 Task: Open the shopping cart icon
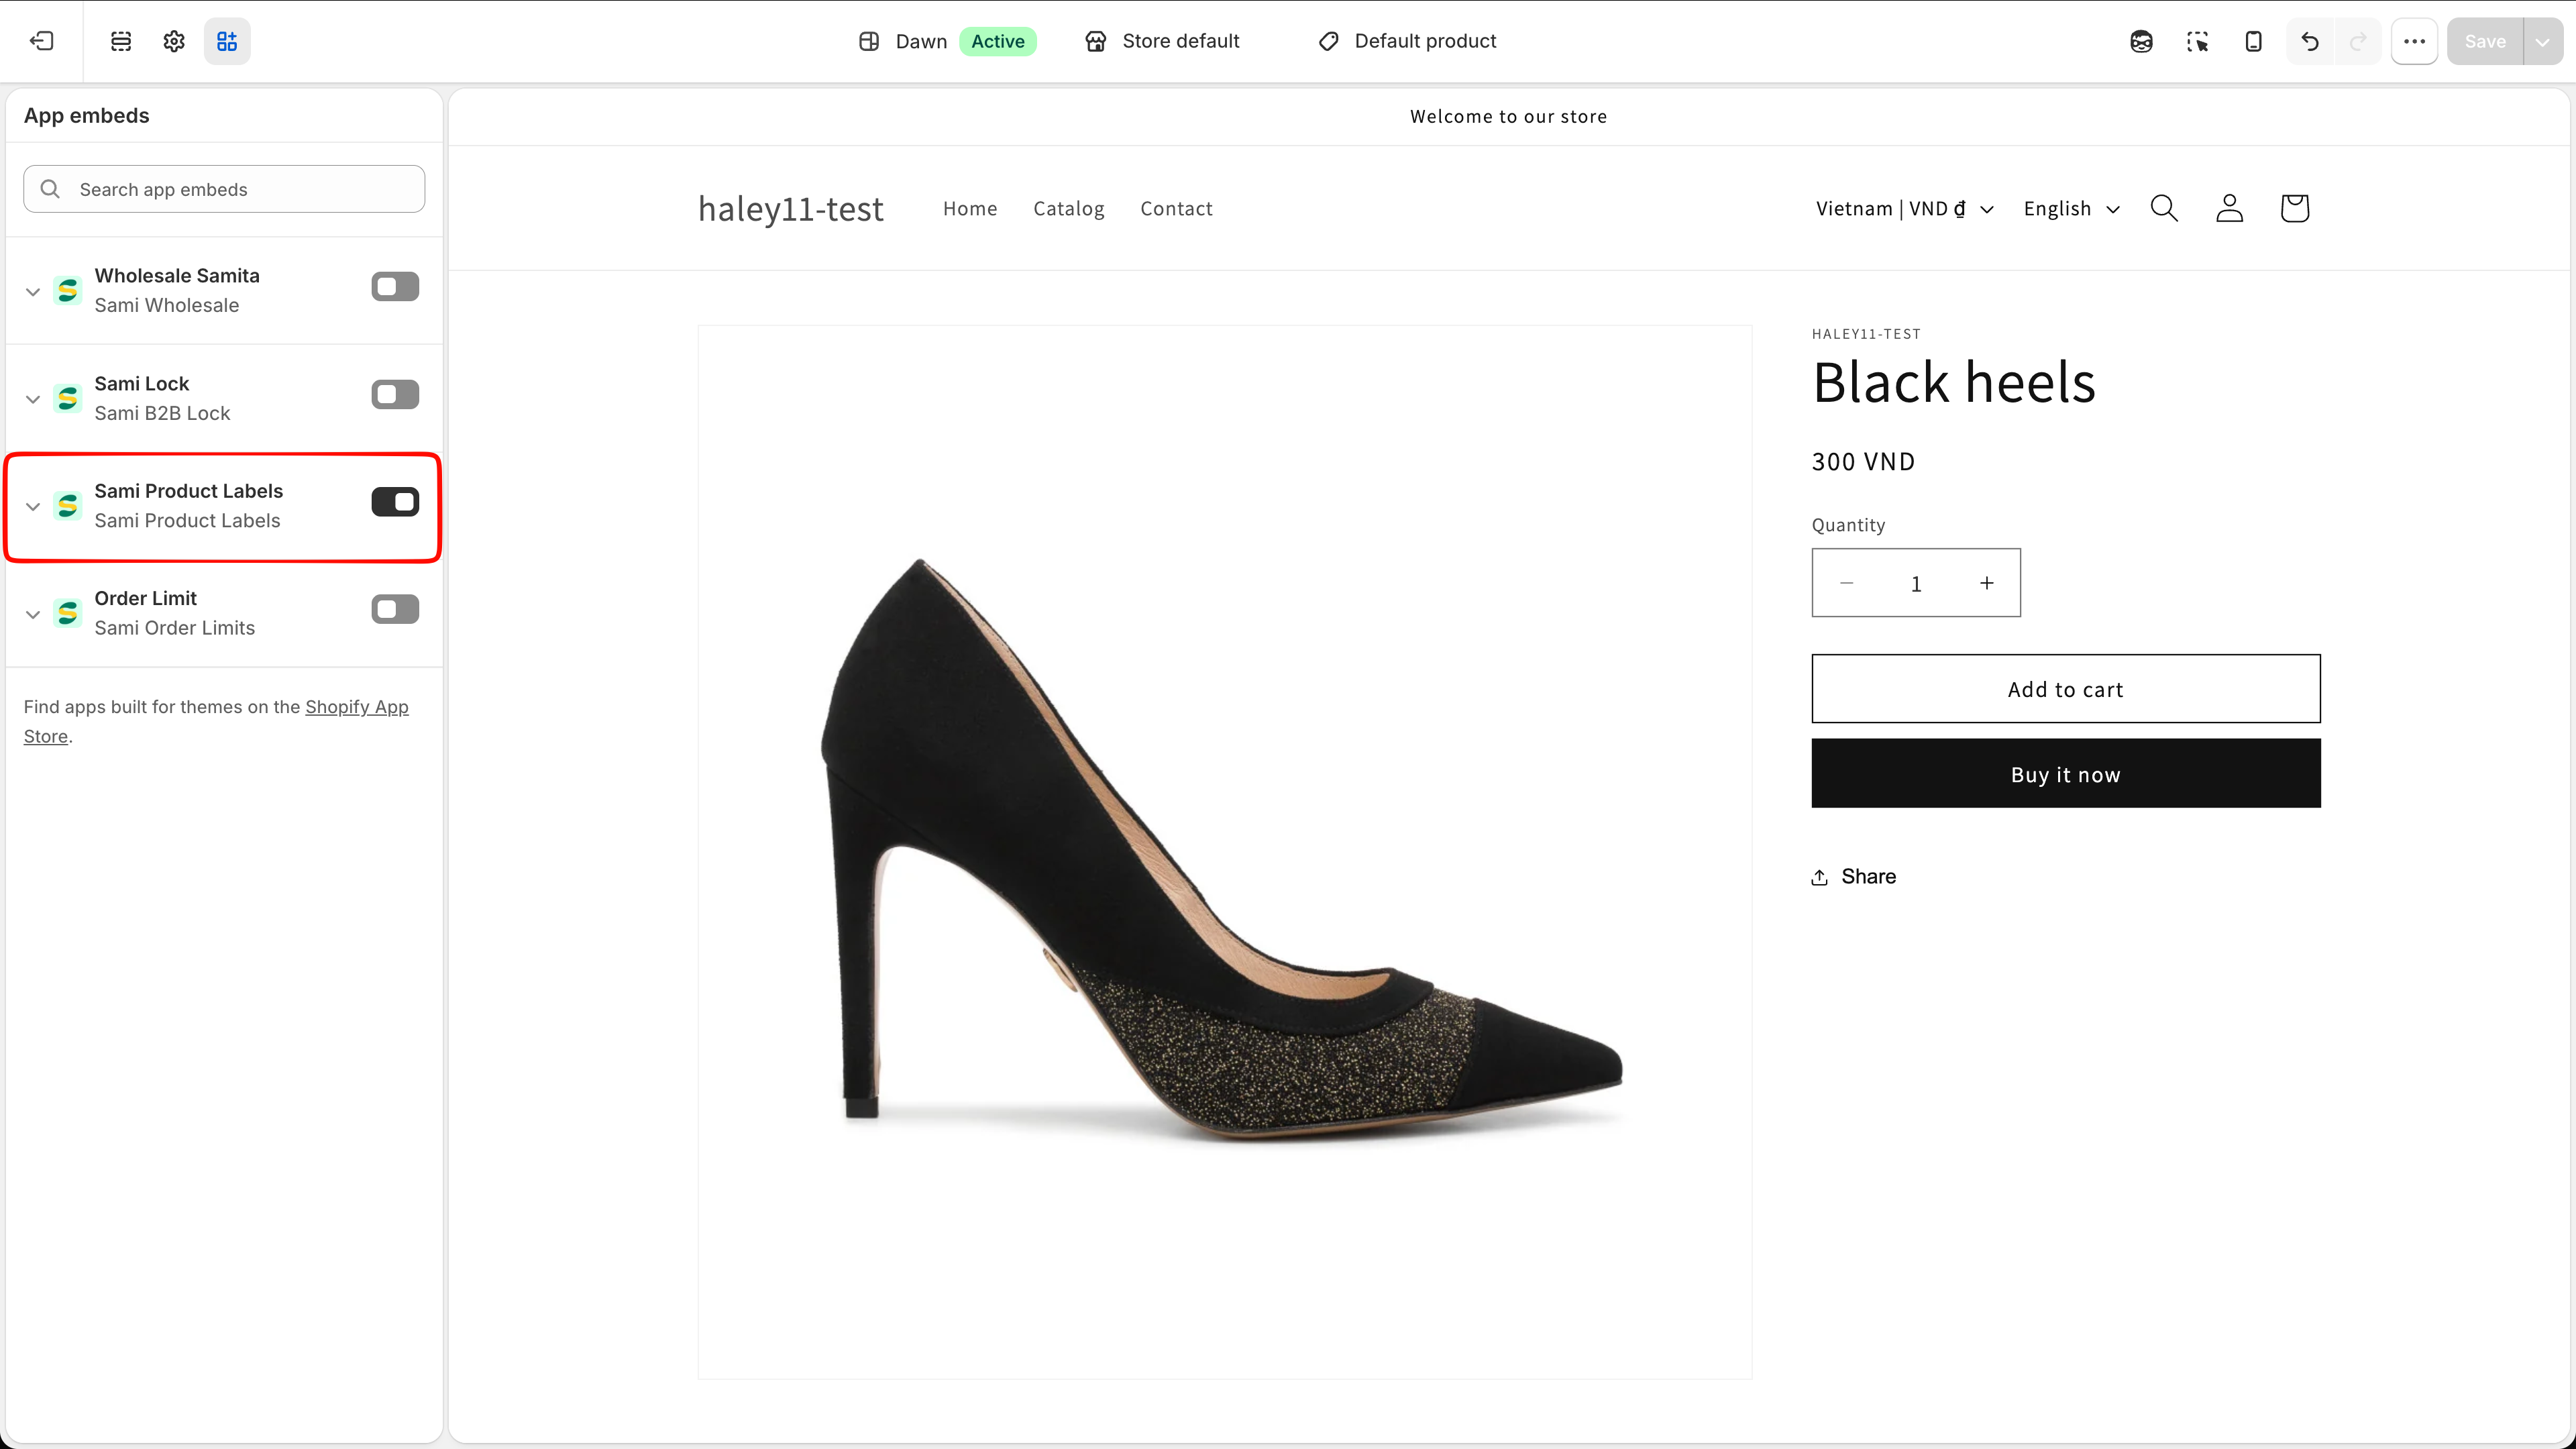click(x=2294, y=208)
